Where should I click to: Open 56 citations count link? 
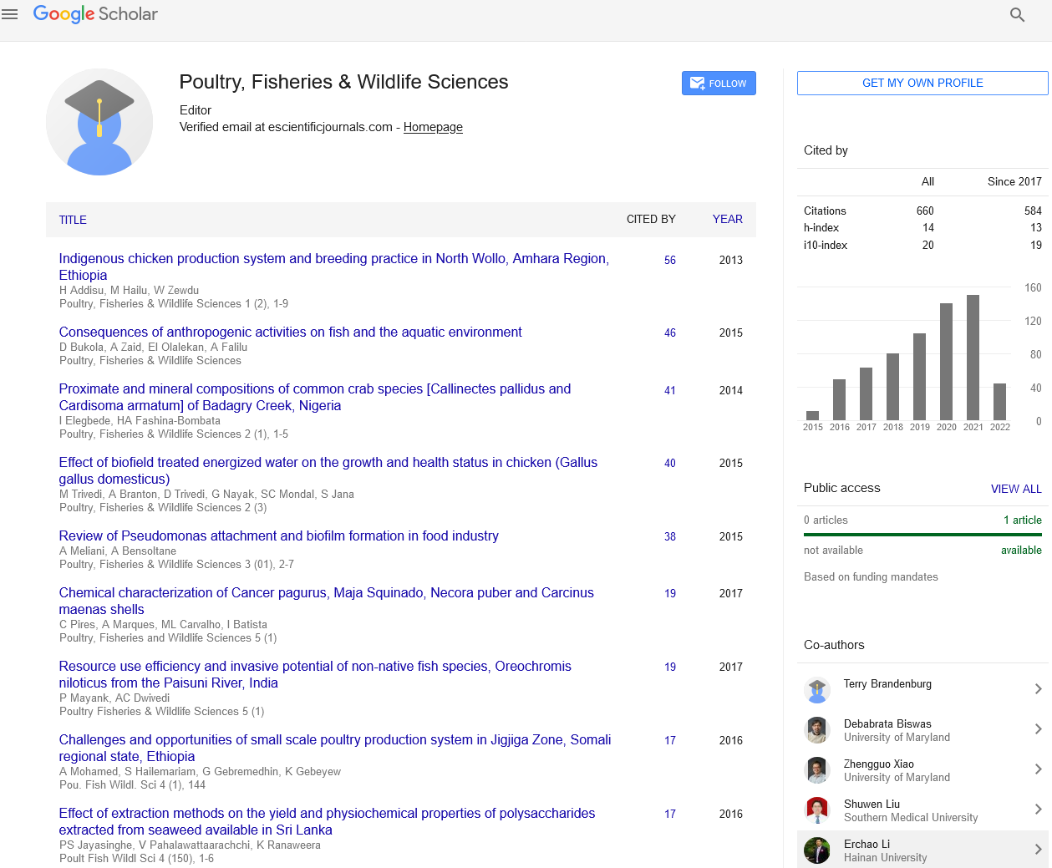pyautogui.click(x=670, y=260)
